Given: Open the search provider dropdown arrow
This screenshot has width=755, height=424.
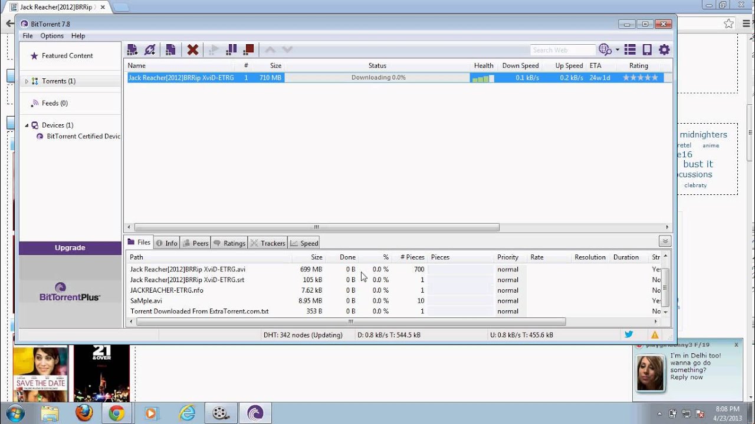Looking at the screenshot, I should 617,50.
